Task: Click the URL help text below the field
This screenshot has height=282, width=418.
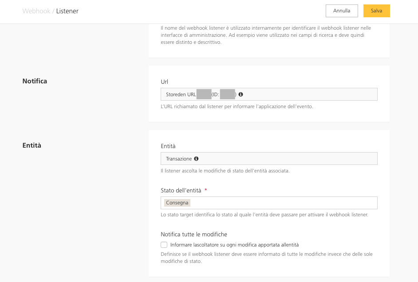Action: pyautogui.click(x=237, y=106)
